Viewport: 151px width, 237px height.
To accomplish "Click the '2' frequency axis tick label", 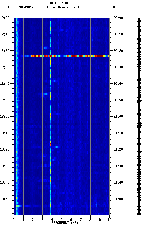I will click(33, 220).
